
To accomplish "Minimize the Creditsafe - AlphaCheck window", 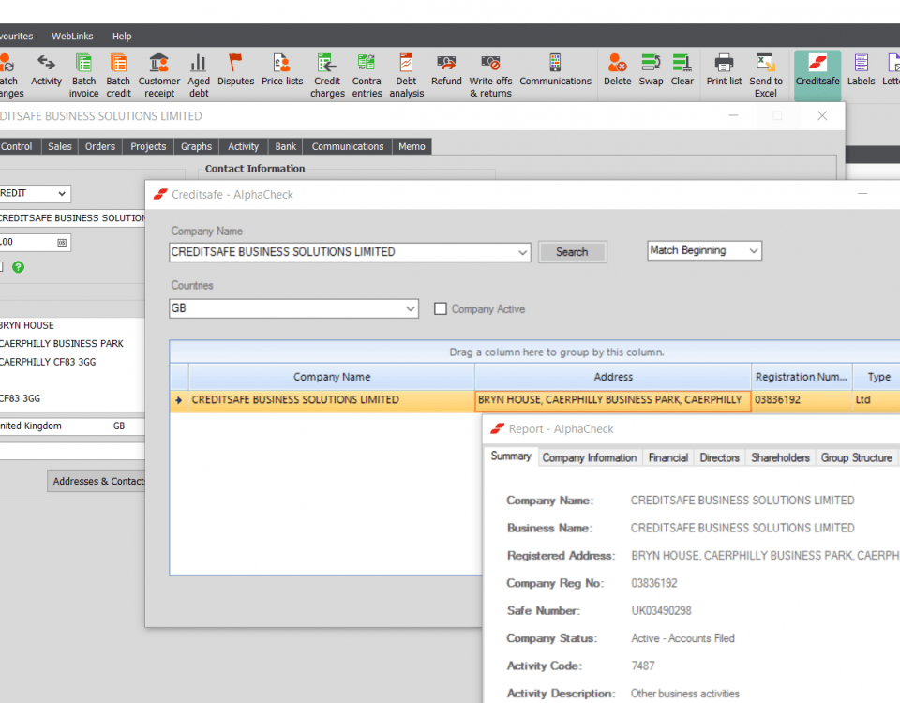I will (x=862, y=194).
